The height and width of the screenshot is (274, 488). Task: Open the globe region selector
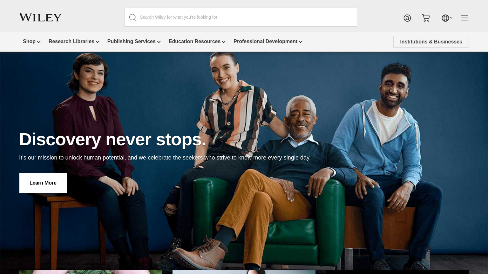click(445, 18)
